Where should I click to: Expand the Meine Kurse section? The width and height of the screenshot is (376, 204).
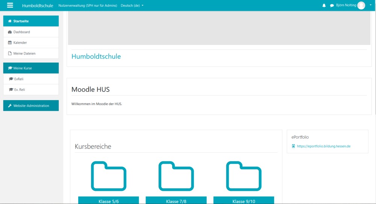[x=23, y=68]
